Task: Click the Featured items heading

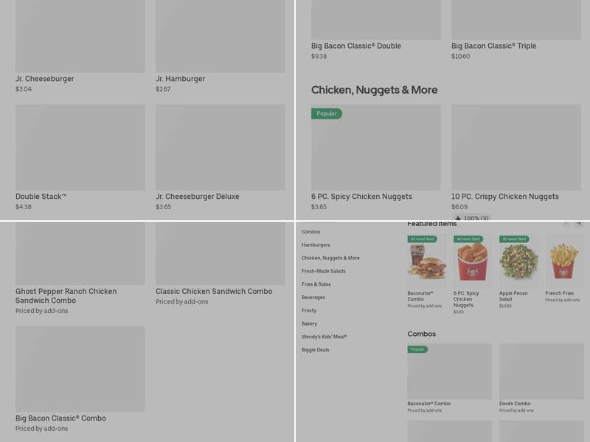Action: click(x=432, y=224)
